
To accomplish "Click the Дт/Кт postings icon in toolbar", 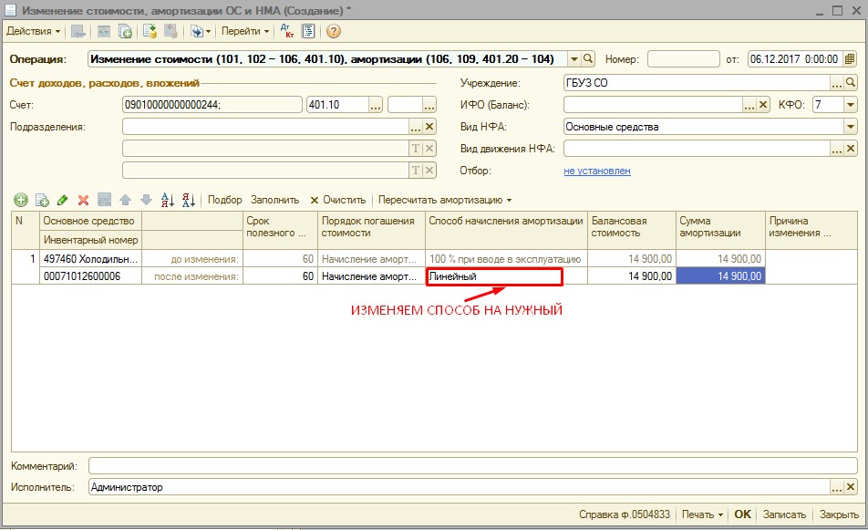I will pos(286,31).
